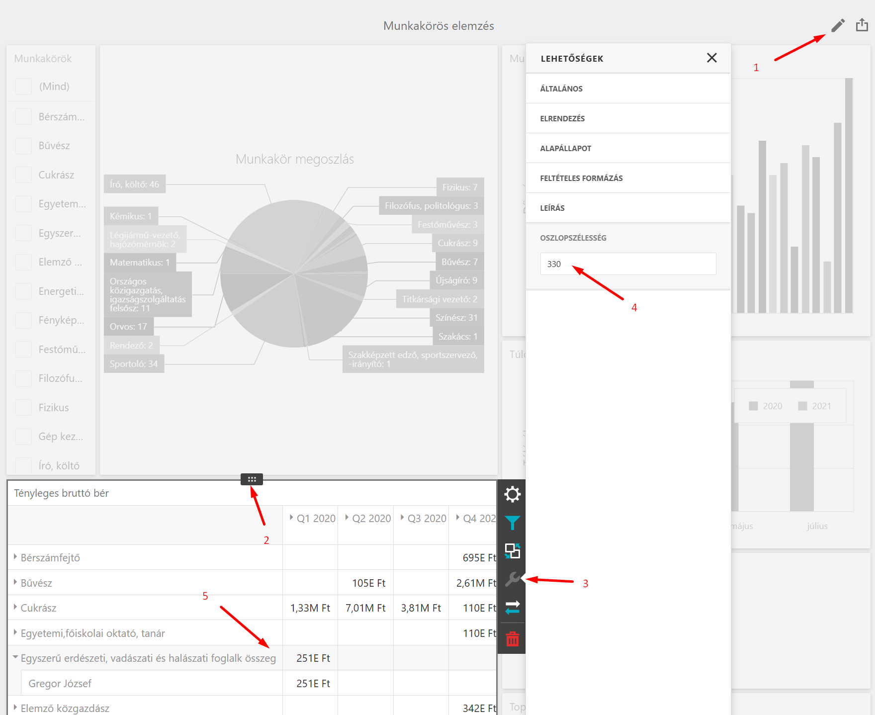Click the pencil edit dashboard icon

(x=838, y=25)
